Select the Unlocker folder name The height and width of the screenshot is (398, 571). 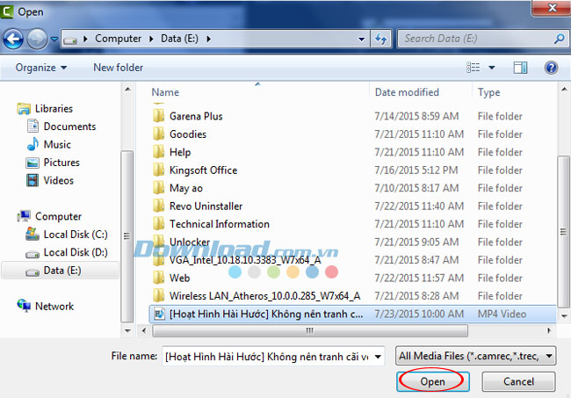190,242
